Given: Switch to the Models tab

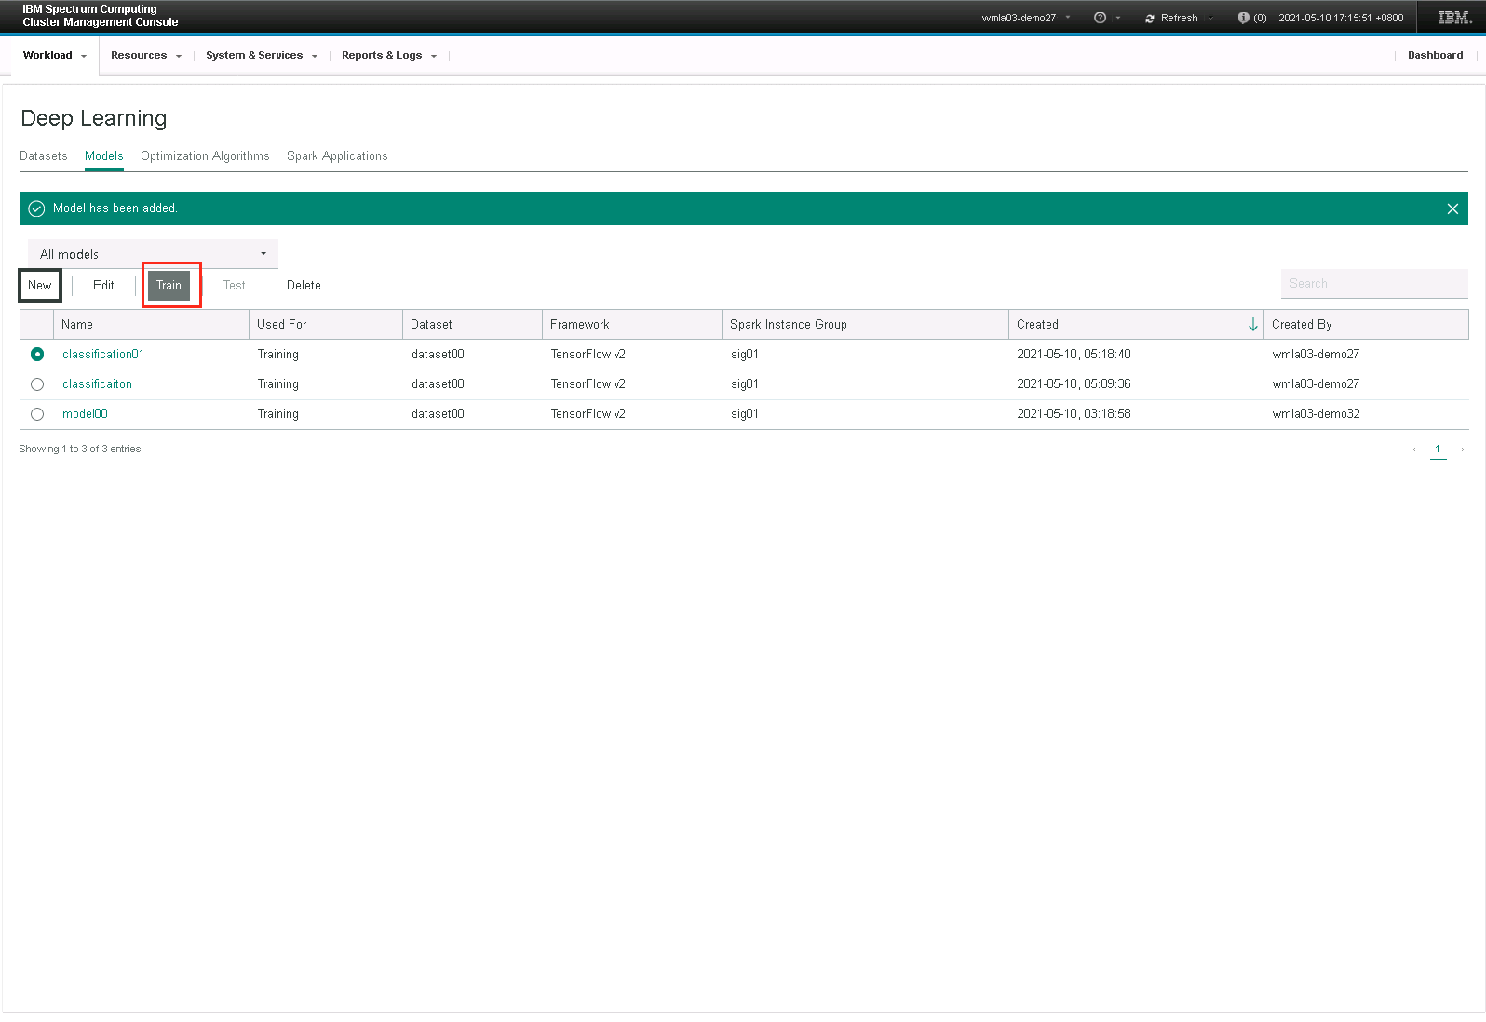Looking at the screenshot, I should 103,155.
